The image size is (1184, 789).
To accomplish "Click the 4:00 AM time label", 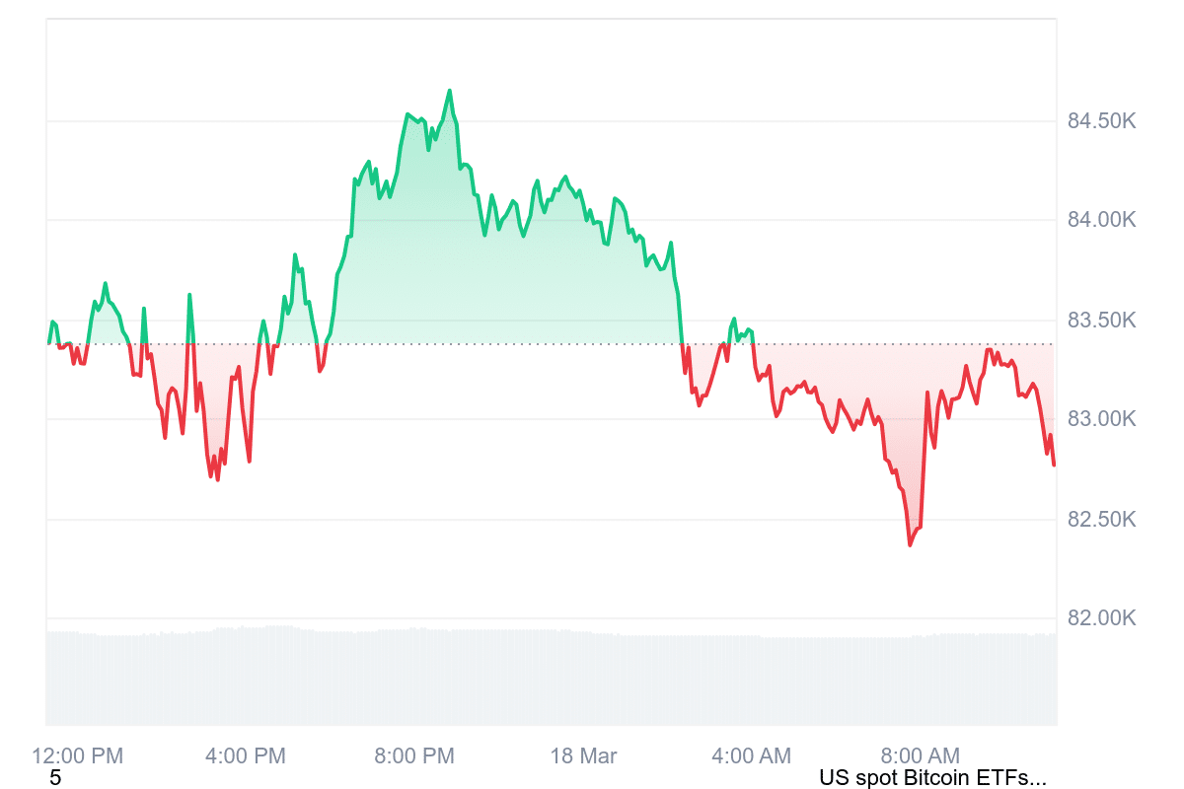I will [751, 756].
